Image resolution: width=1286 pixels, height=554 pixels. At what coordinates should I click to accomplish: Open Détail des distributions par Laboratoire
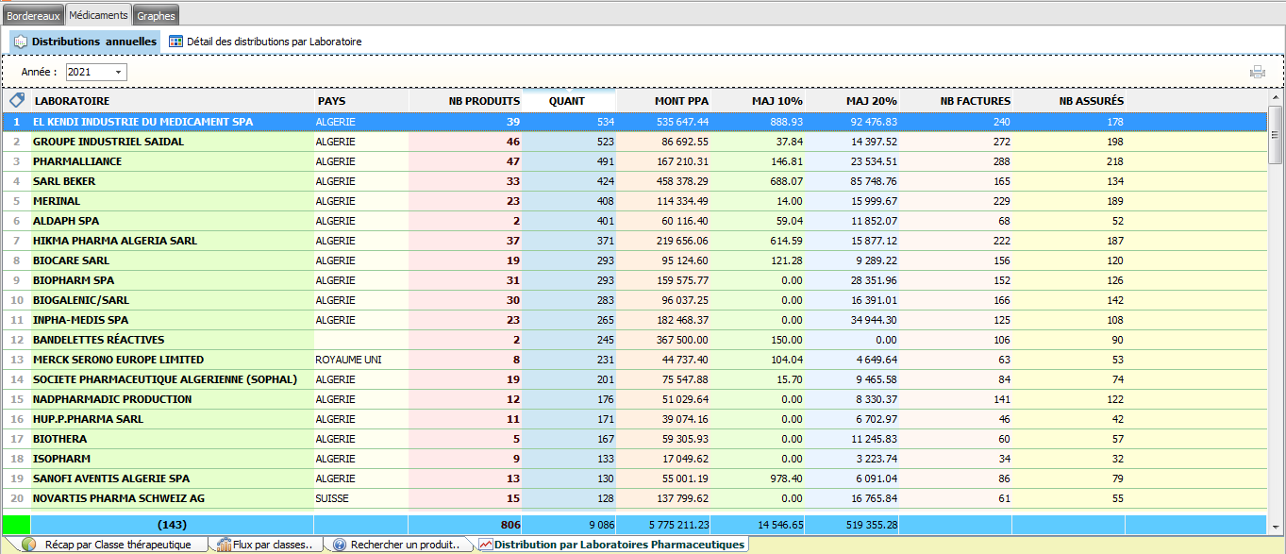(274, 42)
